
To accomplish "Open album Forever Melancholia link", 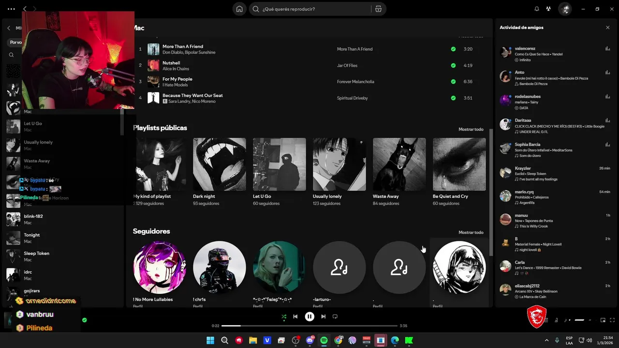I will point(355,82).
